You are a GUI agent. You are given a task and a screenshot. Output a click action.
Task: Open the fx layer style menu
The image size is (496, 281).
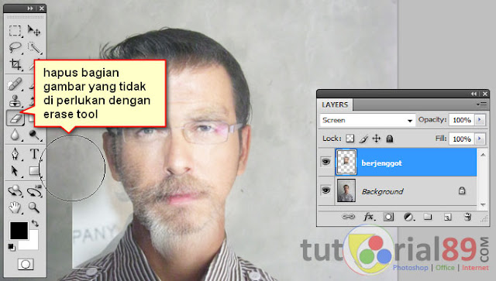369,217
